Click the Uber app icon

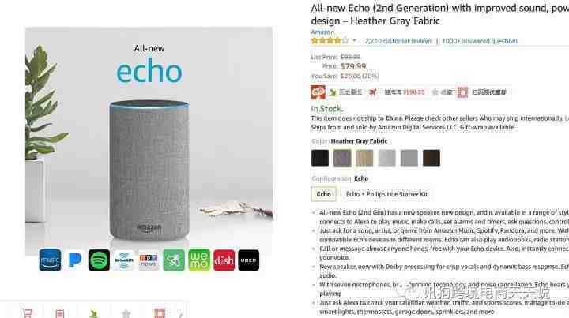[249, 260]
